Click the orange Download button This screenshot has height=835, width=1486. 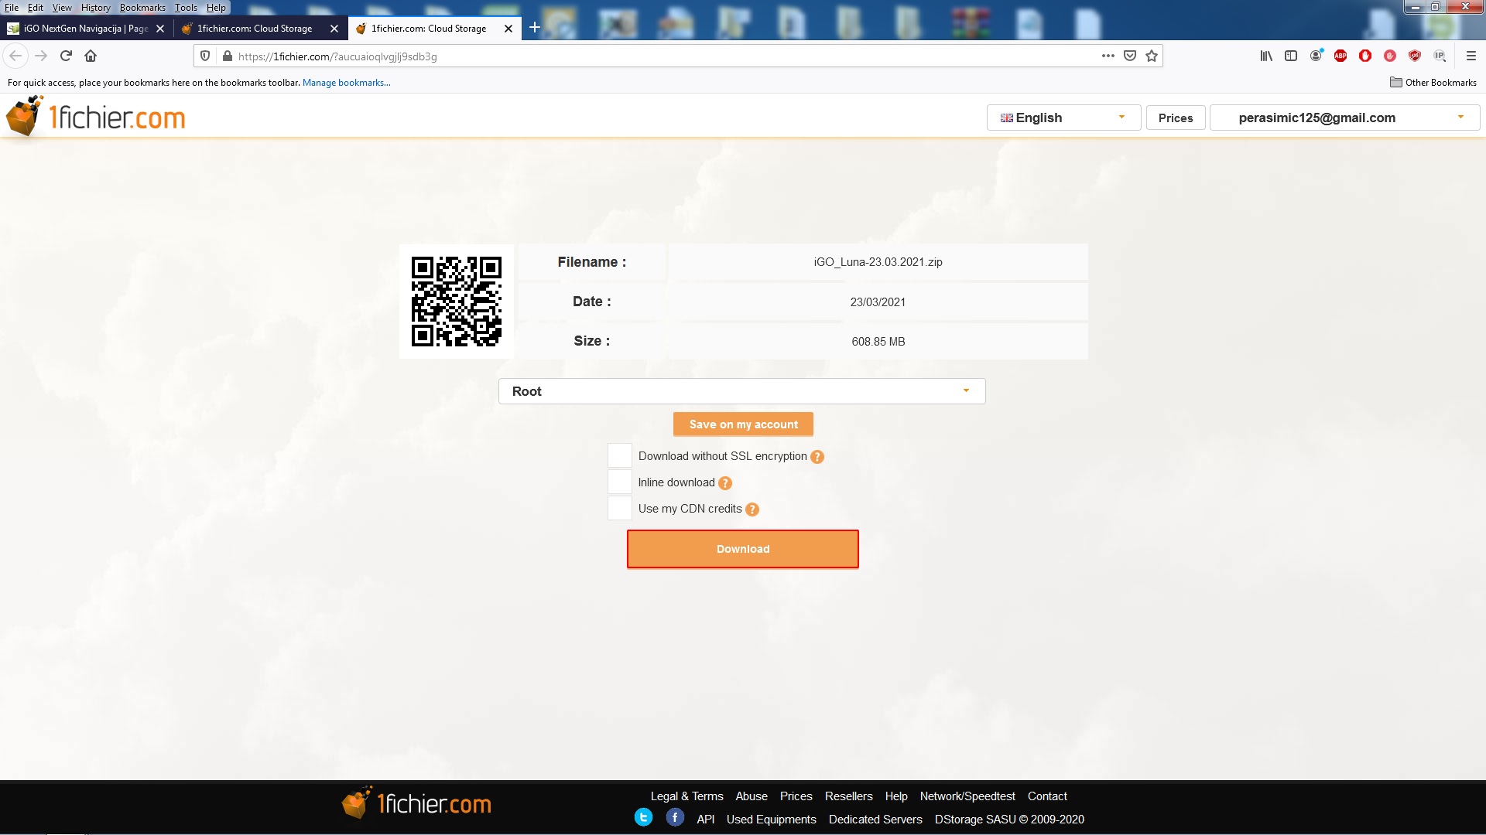point(743,549)
